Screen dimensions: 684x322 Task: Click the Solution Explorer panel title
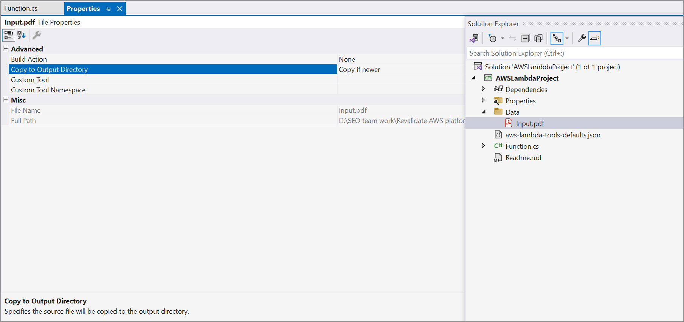point(493,24)
